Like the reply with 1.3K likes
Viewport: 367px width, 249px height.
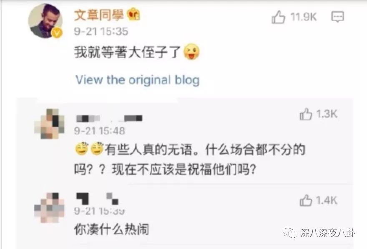306,114
